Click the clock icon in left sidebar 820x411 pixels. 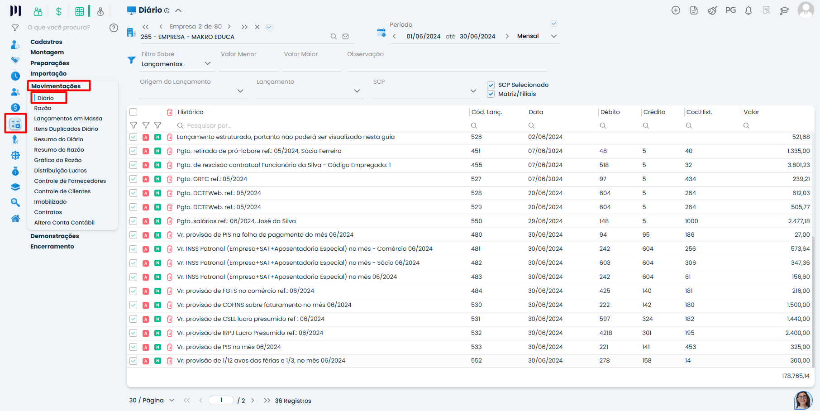point(15,76)
